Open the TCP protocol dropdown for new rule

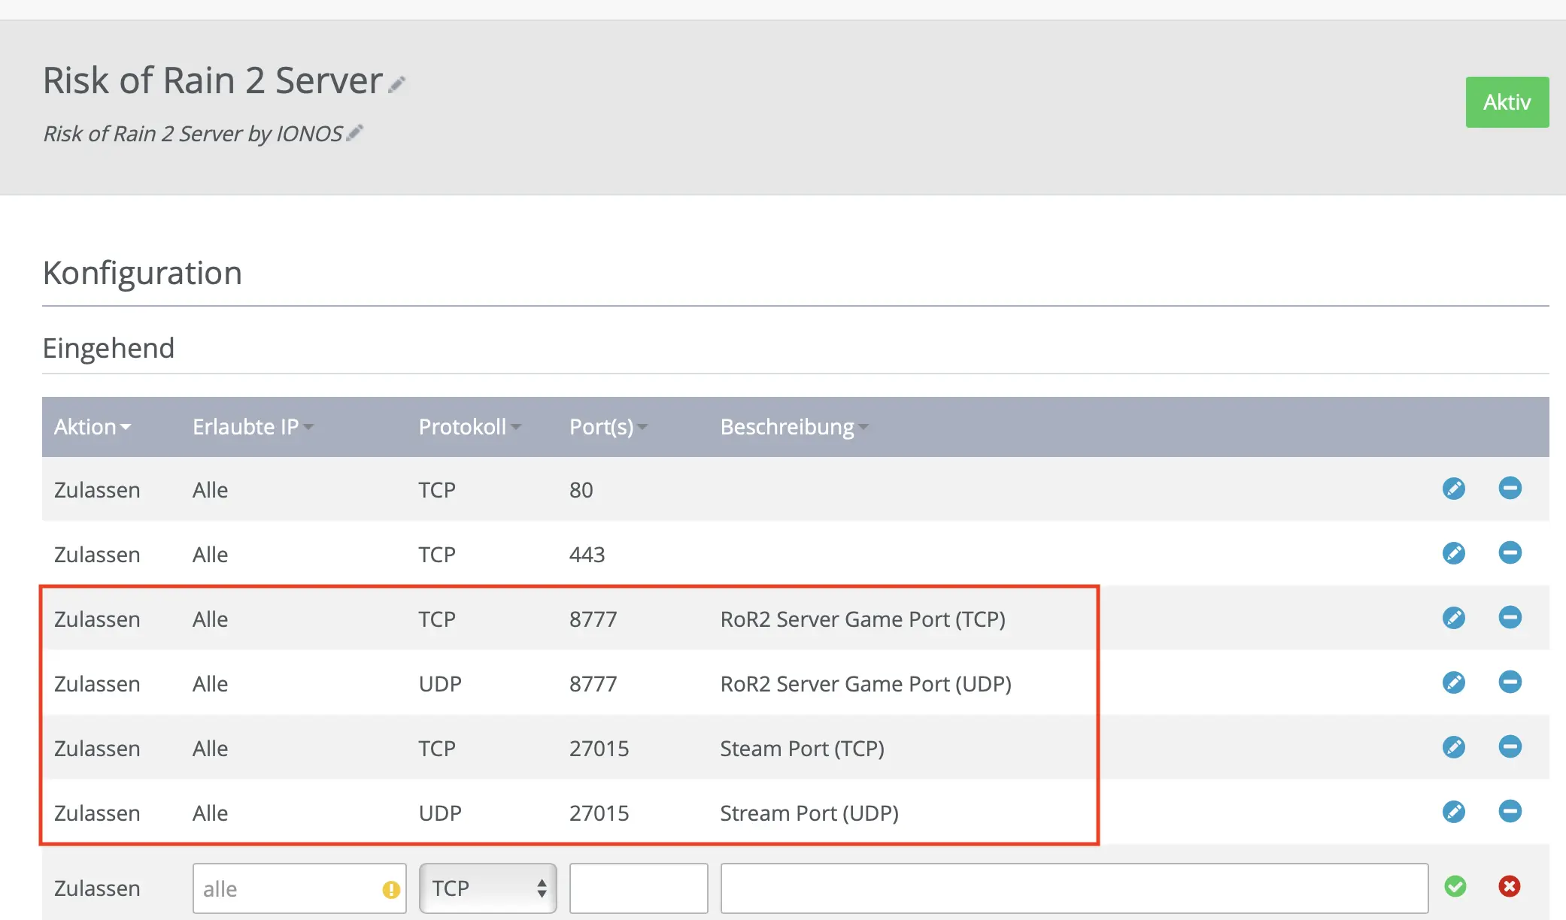(487, 888)
